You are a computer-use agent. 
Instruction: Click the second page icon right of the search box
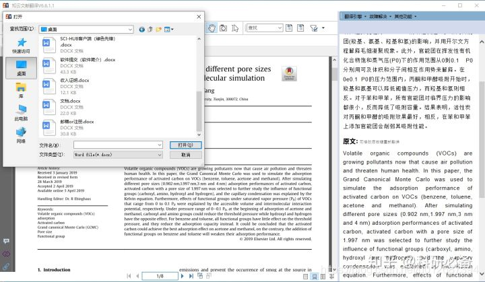[x=300, y=28]
